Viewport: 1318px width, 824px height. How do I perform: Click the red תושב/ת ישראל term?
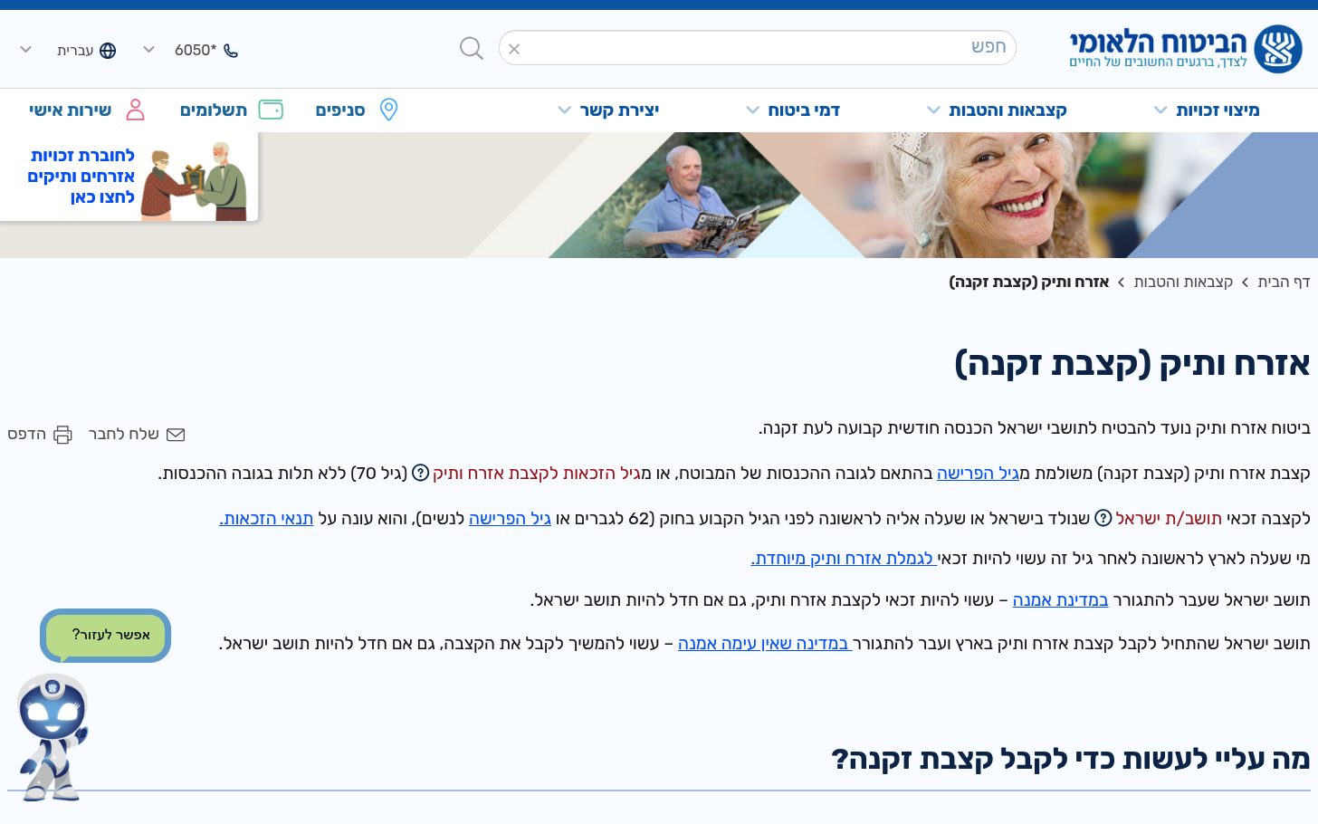pyautogui.click(x=1169, y=518)
